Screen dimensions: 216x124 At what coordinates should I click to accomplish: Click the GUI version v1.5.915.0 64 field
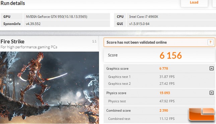(x=171, y=24)
